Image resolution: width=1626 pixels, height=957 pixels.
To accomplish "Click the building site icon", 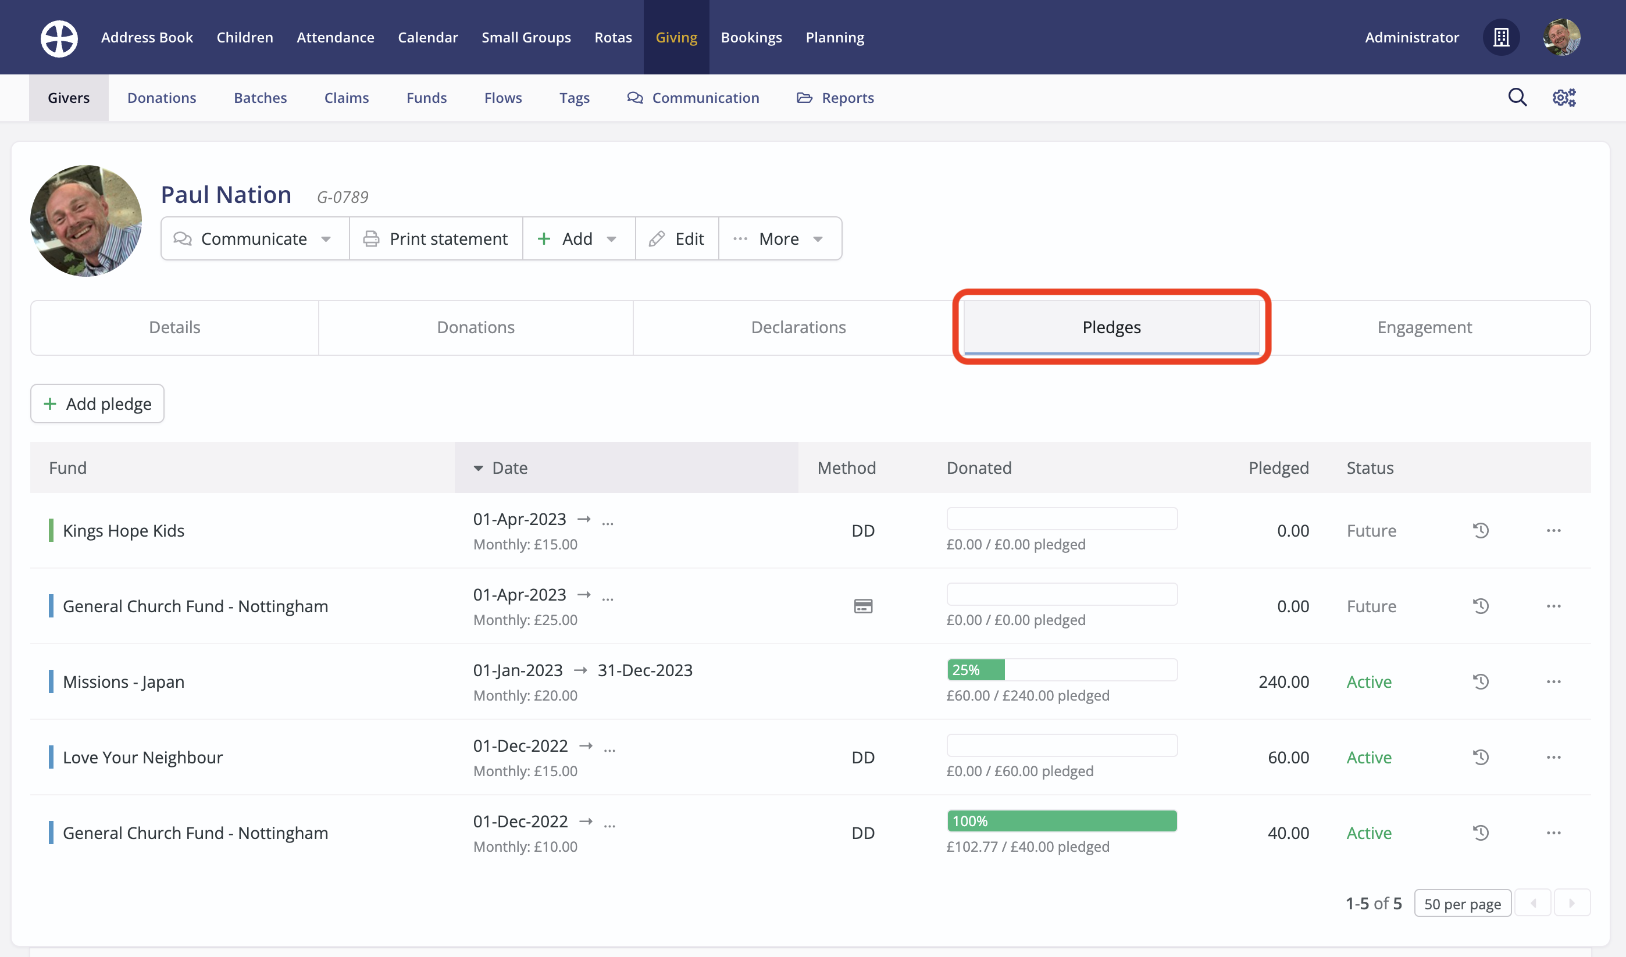I will (1501, 37).
